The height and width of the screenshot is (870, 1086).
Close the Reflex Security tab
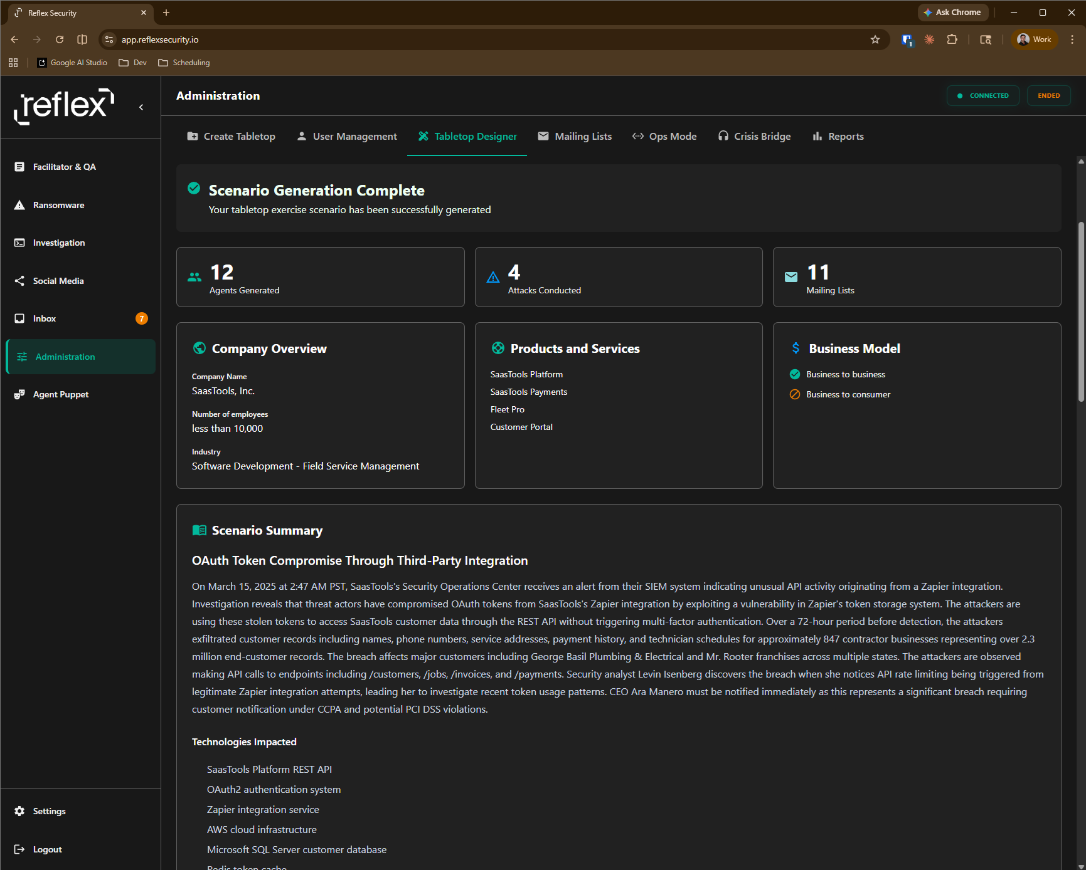click(144, 13)
